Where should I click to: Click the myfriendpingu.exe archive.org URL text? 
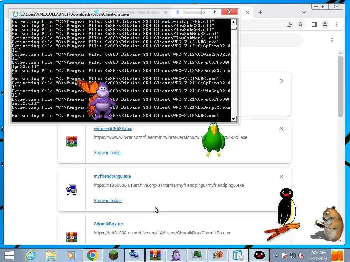(169, 185)
